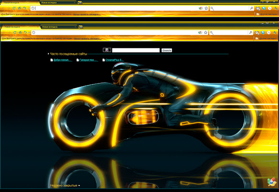Image resolution: width=279 pixels, height=192 pixels.
Task: Open blue chat bubble extension in lower window
Action: click(x=263, y=32)
